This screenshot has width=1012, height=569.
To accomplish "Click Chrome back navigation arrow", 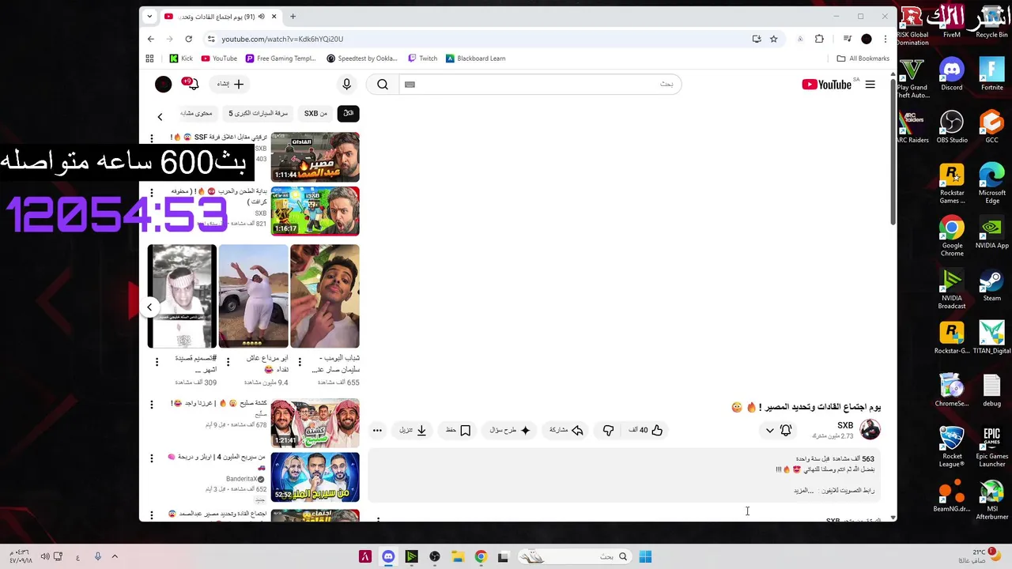I will (x=151, y=39).
